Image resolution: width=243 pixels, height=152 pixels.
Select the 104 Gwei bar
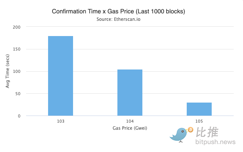point(130,93)
